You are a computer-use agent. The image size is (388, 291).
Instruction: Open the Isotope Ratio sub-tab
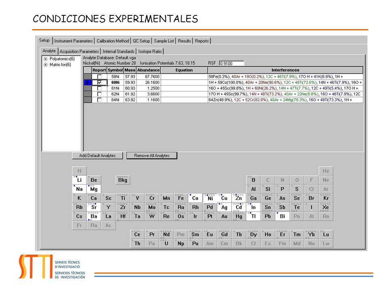click(x=150, y=51)
